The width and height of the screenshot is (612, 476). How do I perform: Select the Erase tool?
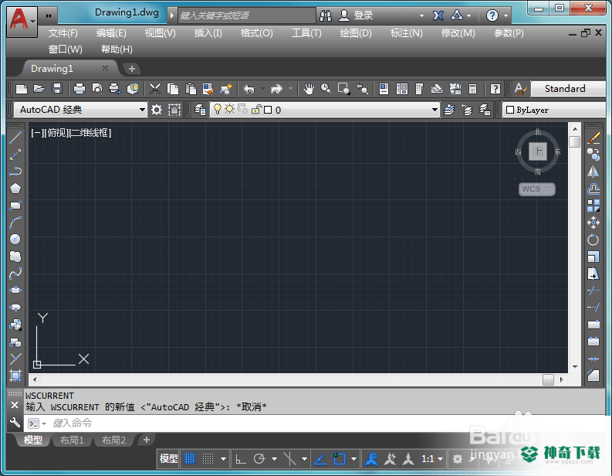tap(593, 138)
